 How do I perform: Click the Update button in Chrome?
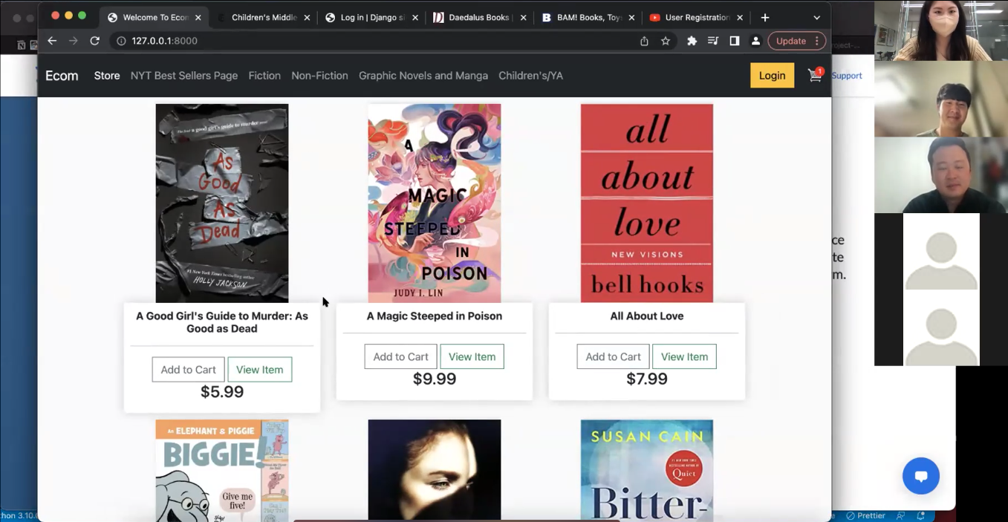click(790, 41)
